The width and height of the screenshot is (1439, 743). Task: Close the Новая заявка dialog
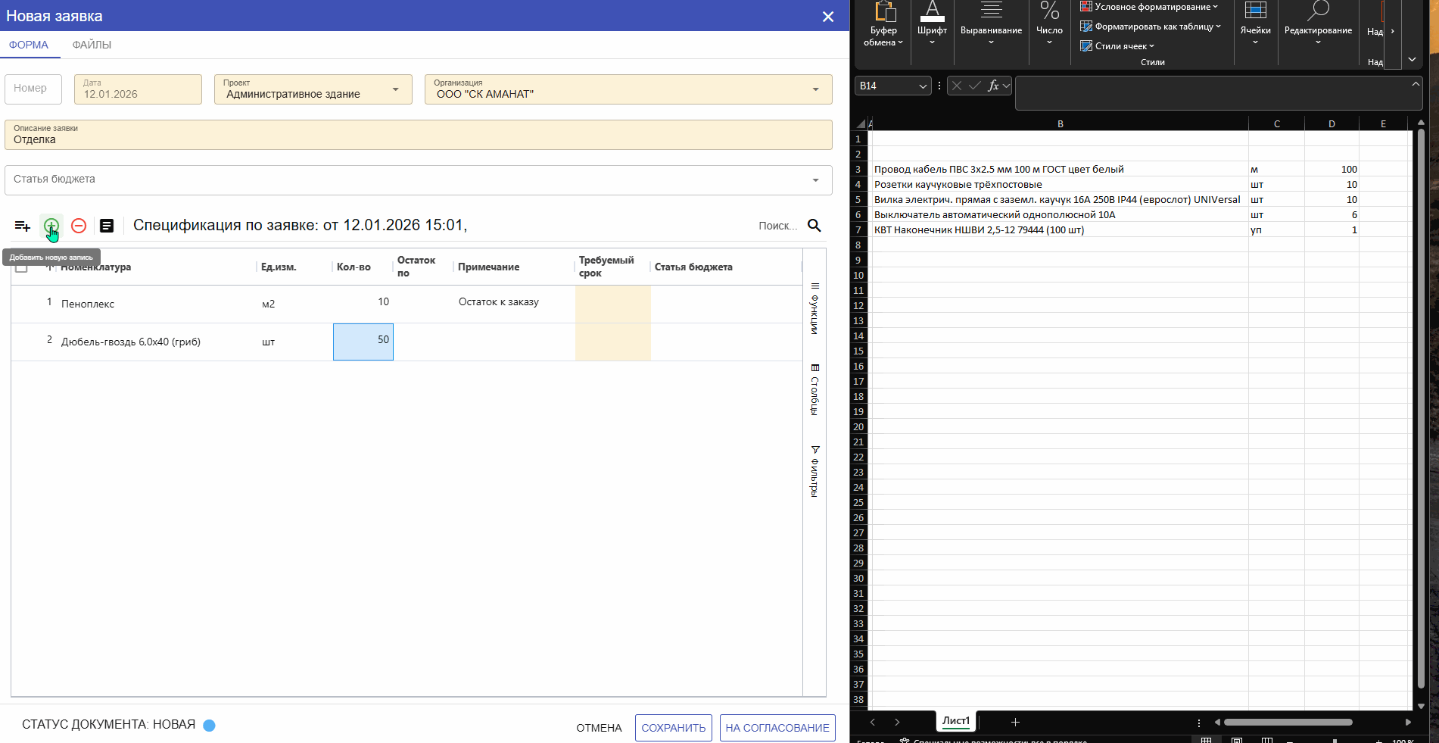coord(828,17)
